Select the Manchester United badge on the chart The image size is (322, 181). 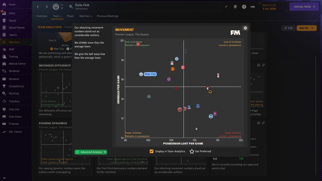pyautogui.click(x=173, y=69)
